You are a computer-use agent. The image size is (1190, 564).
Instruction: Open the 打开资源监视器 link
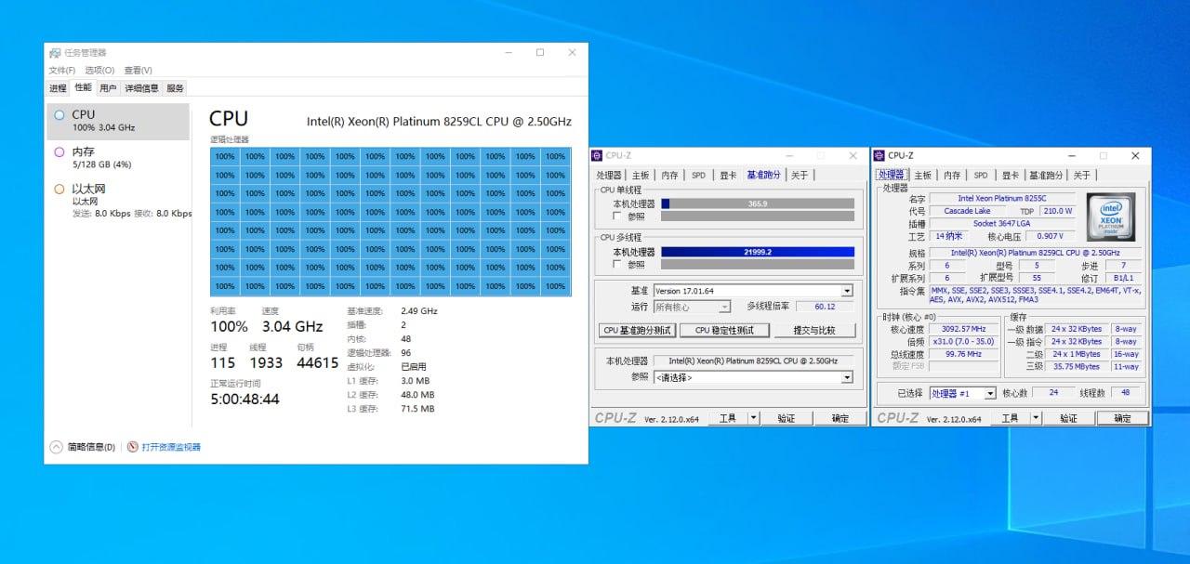point(171,447)
